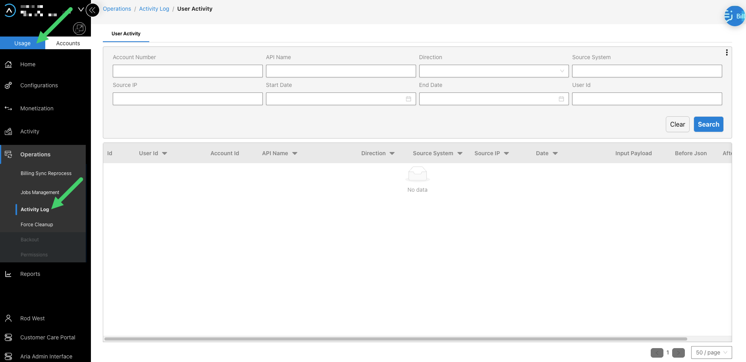Click the Activity pencil icon
746x362 pixels.
(x=8, y=131)
